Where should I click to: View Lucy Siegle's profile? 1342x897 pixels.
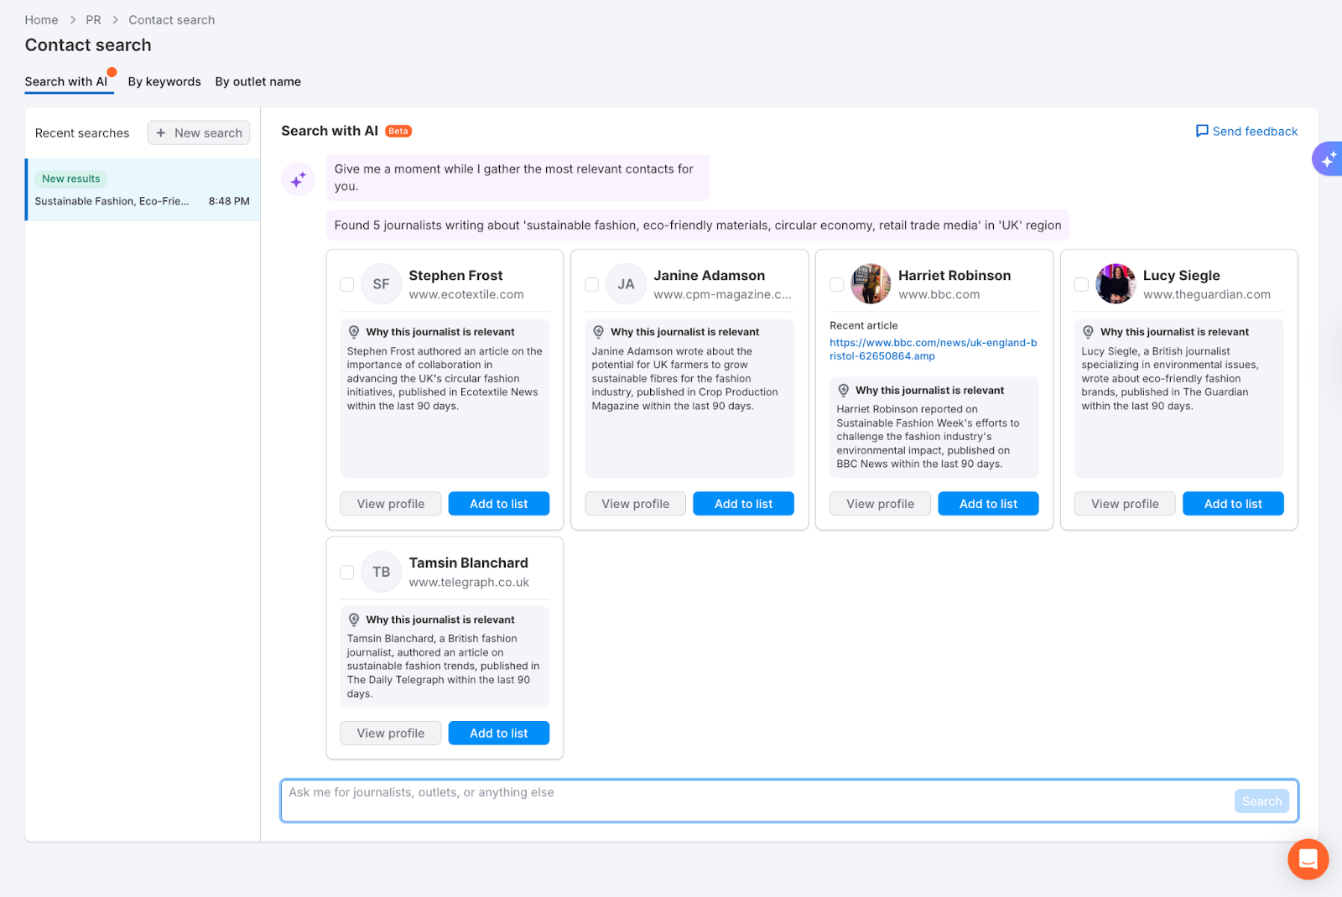pos(1124,503)
